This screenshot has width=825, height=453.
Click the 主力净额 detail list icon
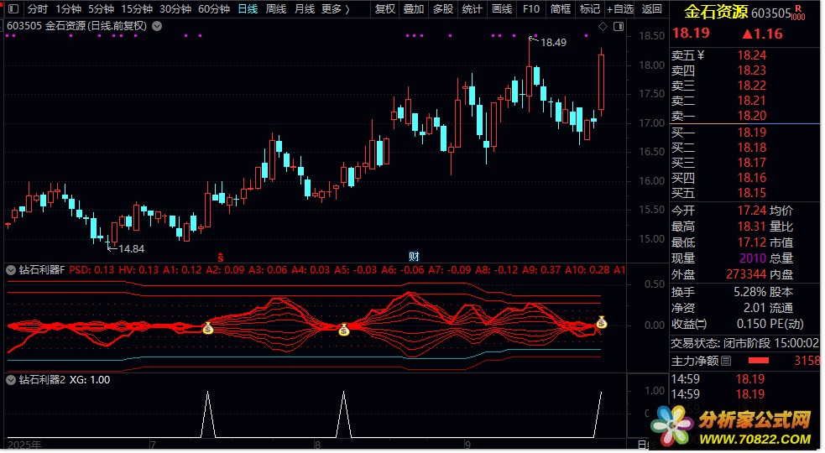[726, 361]
